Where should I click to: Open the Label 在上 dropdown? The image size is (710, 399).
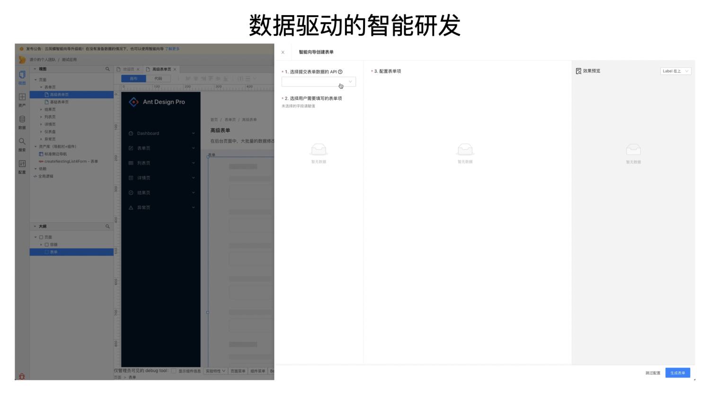[x=675, y=71]
